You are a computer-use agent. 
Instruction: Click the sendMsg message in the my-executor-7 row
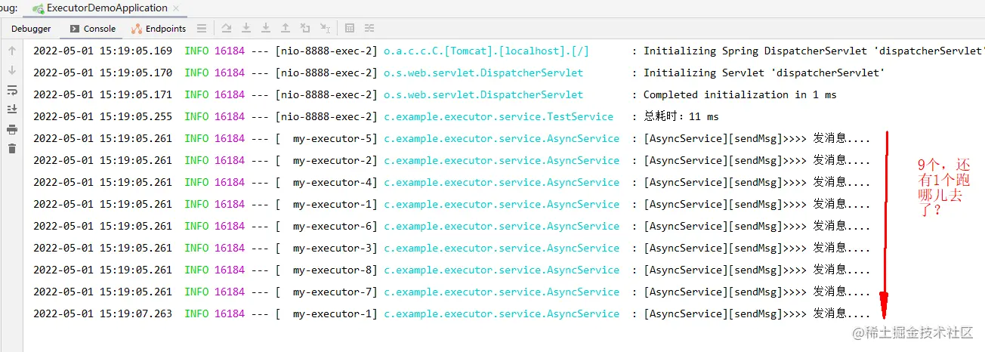pos(756,292)
